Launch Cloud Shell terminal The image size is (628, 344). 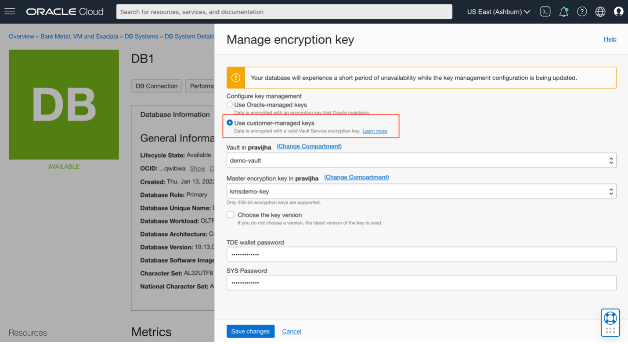[545, 11]
